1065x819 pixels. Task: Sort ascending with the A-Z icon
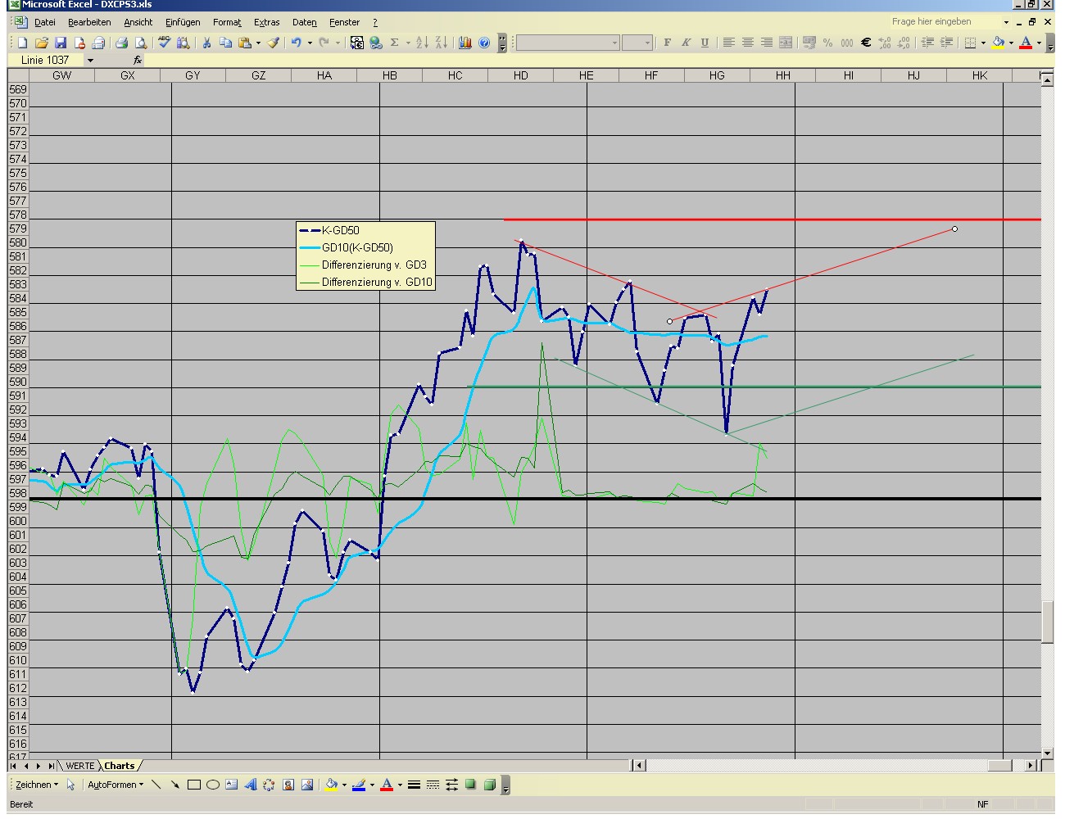(423, 43)
